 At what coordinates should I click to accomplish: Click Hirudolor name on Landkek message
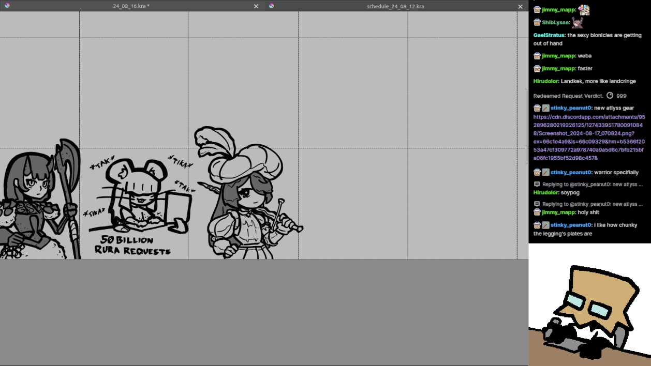(545, 81)
